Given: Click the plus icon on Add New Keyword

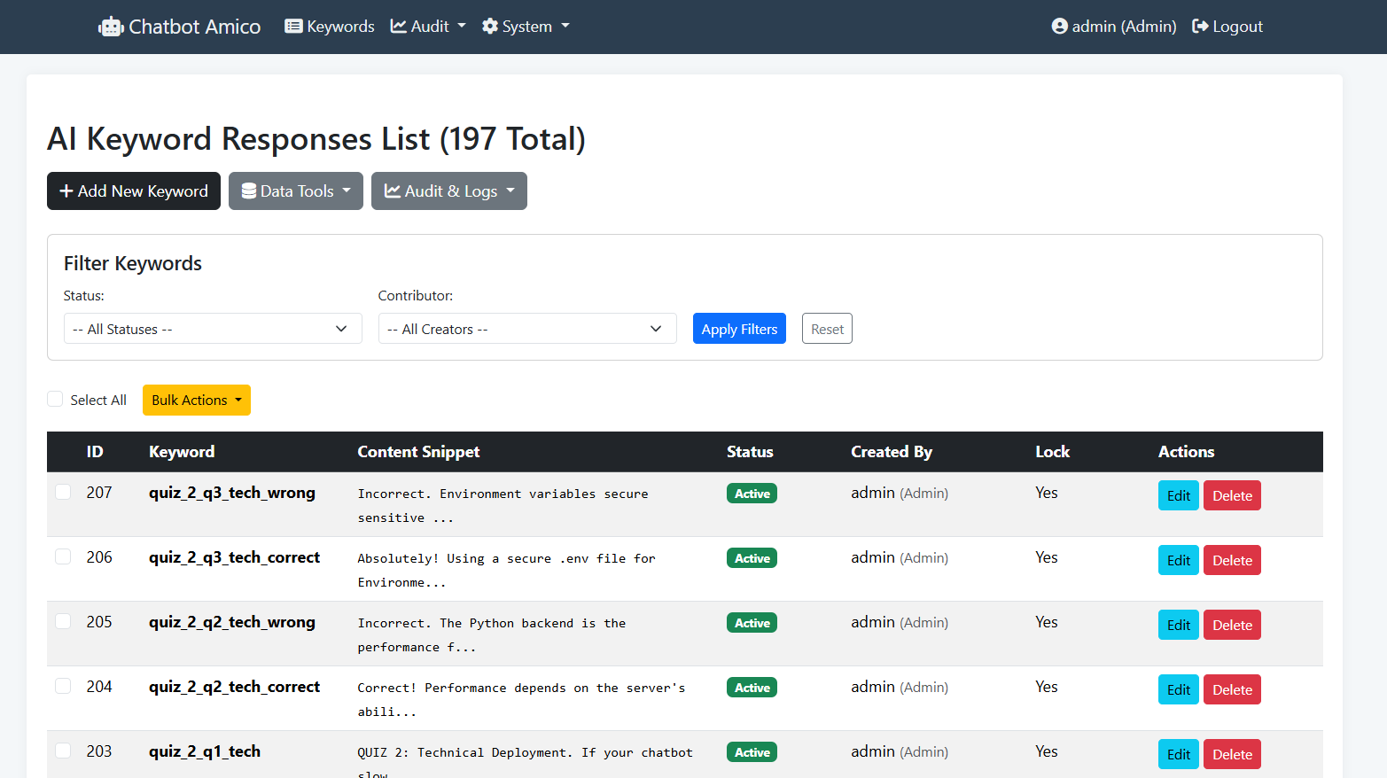Looking at the screenshot, I should (66, 191).
